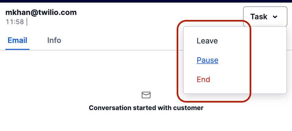Click the "Conversation started with customer" text
Screen dimensions: 292x131
coord(146,108)
